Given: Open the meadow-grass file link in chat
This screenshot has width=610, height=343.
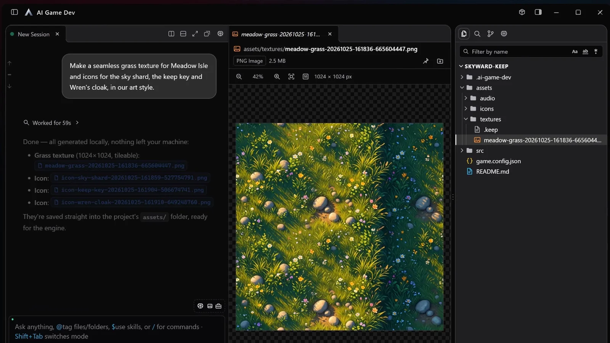Looking at the screenshot, I should click(111, 166).
